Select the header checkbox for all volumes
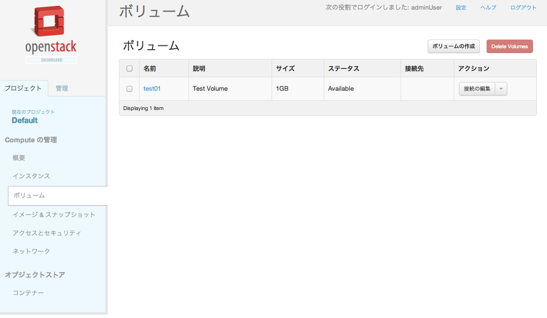Viewport: 547px width, 318px height. click(130, 69)
